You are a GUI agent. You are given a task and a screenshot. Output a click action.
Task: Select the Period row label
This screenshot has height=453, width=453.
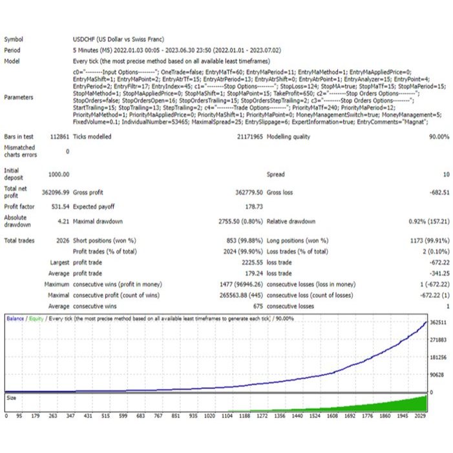click(12, 50)
